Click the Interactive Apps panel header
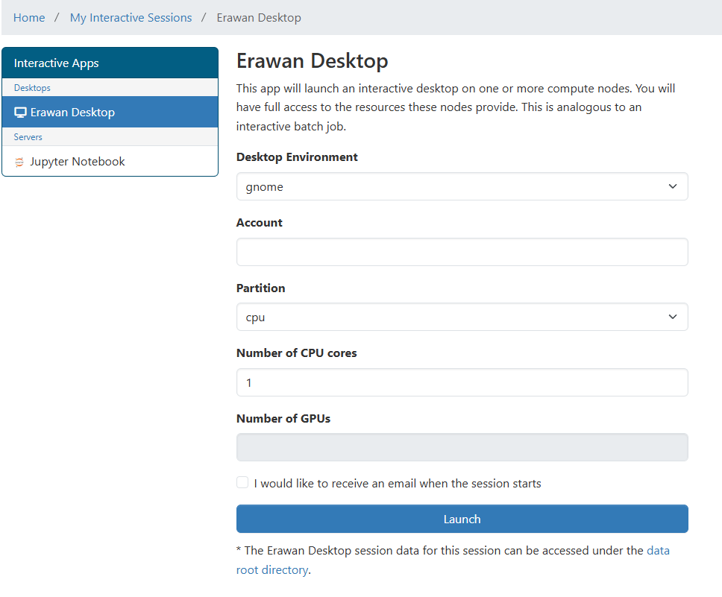This screenshot has height=597, width=722. click(110, 63)
